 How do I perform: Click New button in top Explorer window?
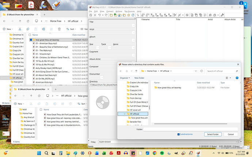click(x=8, y=29)
